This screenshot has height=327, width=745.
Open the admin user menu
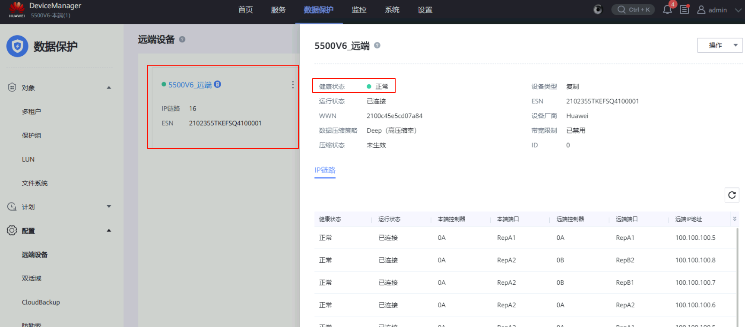click(x=718, y=10)
